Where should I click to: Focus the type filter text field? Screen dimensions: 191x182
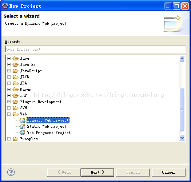pos(95,49)
